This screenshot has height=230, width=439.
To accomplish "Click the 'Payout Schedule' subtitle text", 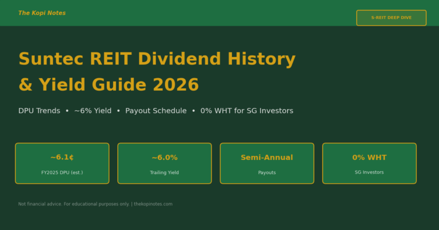I will [x=155, y=111].
